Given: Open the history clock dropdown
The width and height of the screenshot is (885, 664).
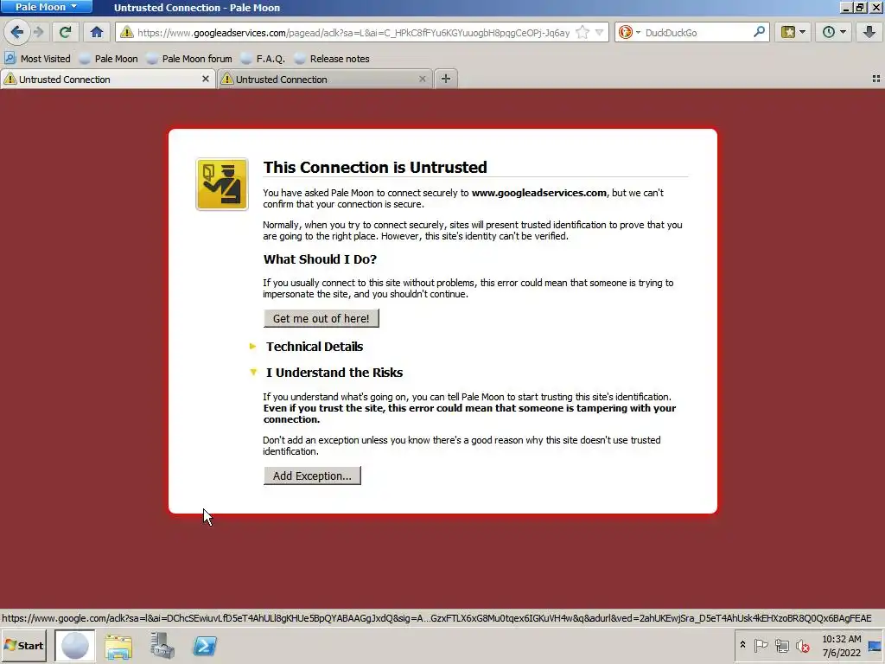Looking at the screenshot, I should [834, 32].
